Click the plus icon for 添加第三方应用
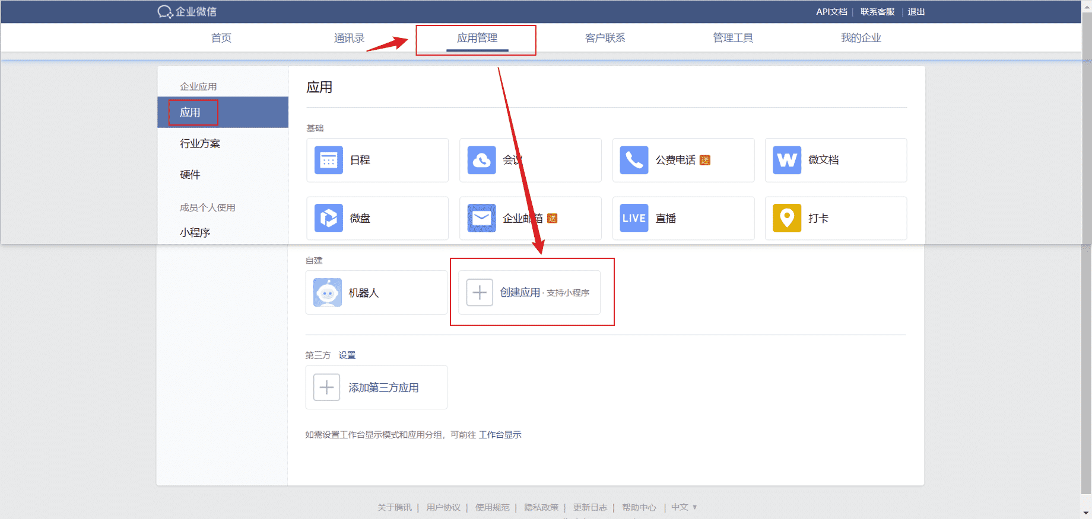 (326, 387)
